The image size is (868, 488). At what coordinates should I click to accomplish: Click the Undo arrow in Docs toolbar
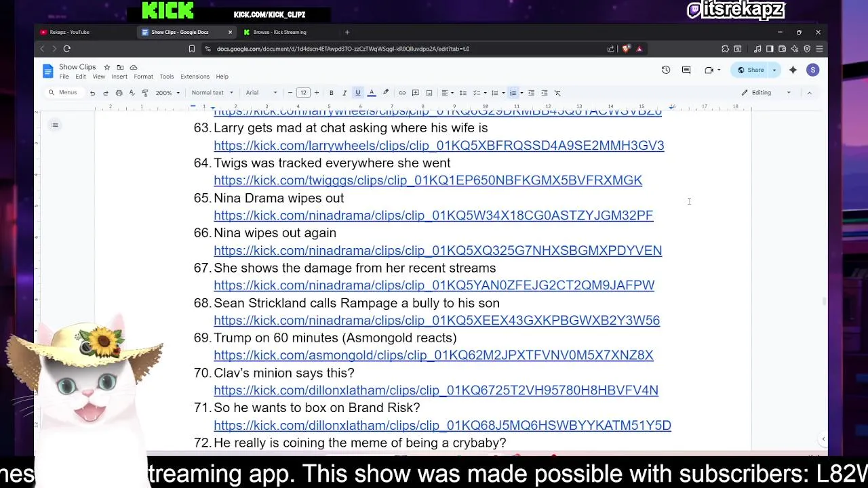tap(92, 93)
